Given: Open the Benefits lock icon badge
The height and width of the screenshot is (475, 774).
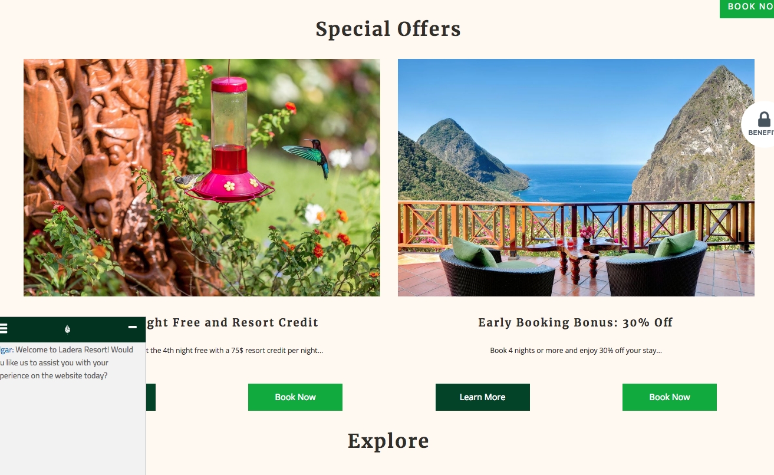Looking at the screenshot, I should point(760,124).
